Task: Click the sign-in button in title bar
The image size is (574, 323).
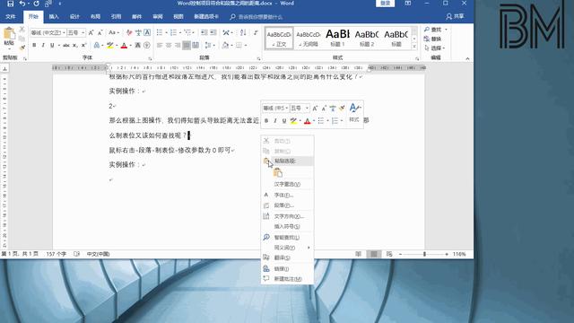Action: coord(385,4)
